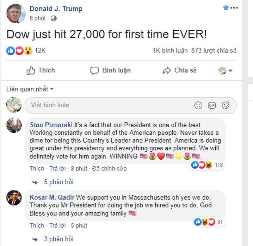The width and height of the screenshot is (253, 246).
Task: Like Kosar M. Qadir's comment via Thích
Action: [37, 225]
